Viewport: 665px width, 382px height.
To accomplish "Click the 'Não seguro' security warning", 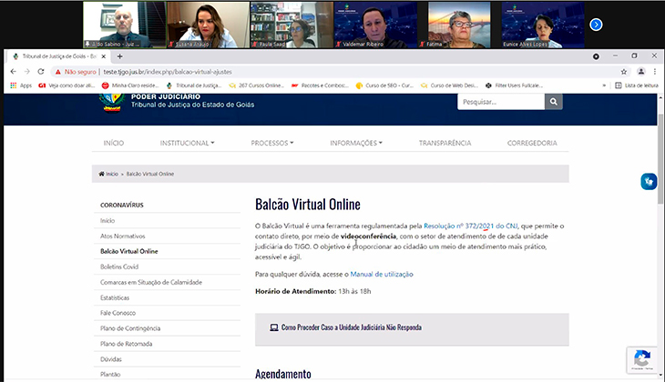I will (76, 72).
